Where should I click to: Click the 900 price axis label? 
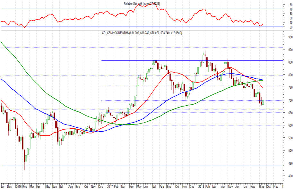(x=290, y=50)
